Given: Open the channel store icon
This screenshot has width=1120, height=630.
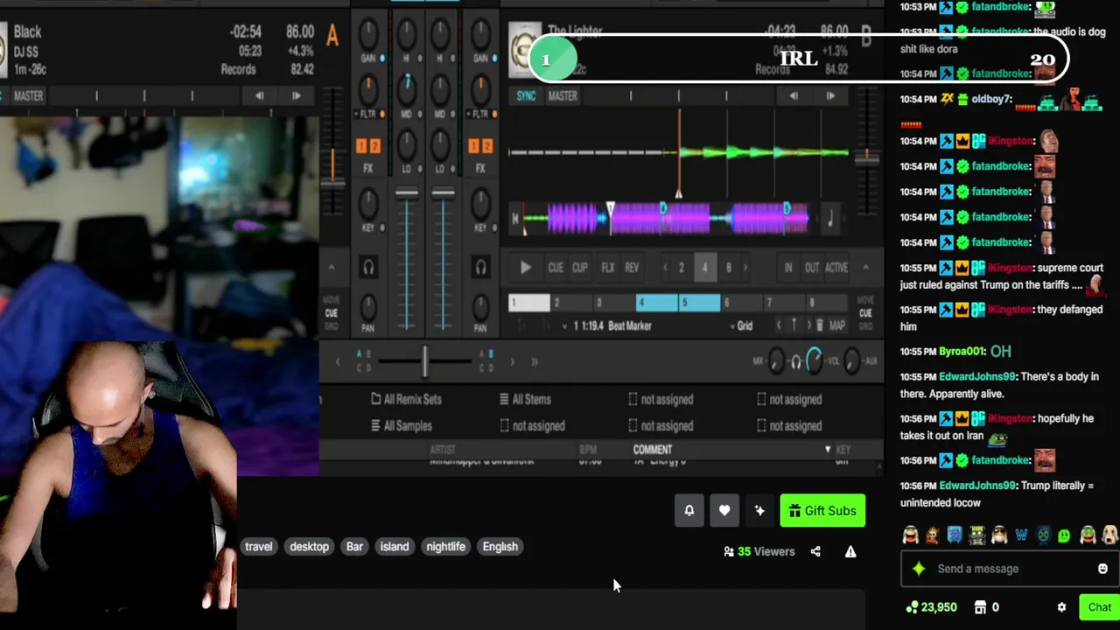Looking at the screenshot, I should (980, 607).
